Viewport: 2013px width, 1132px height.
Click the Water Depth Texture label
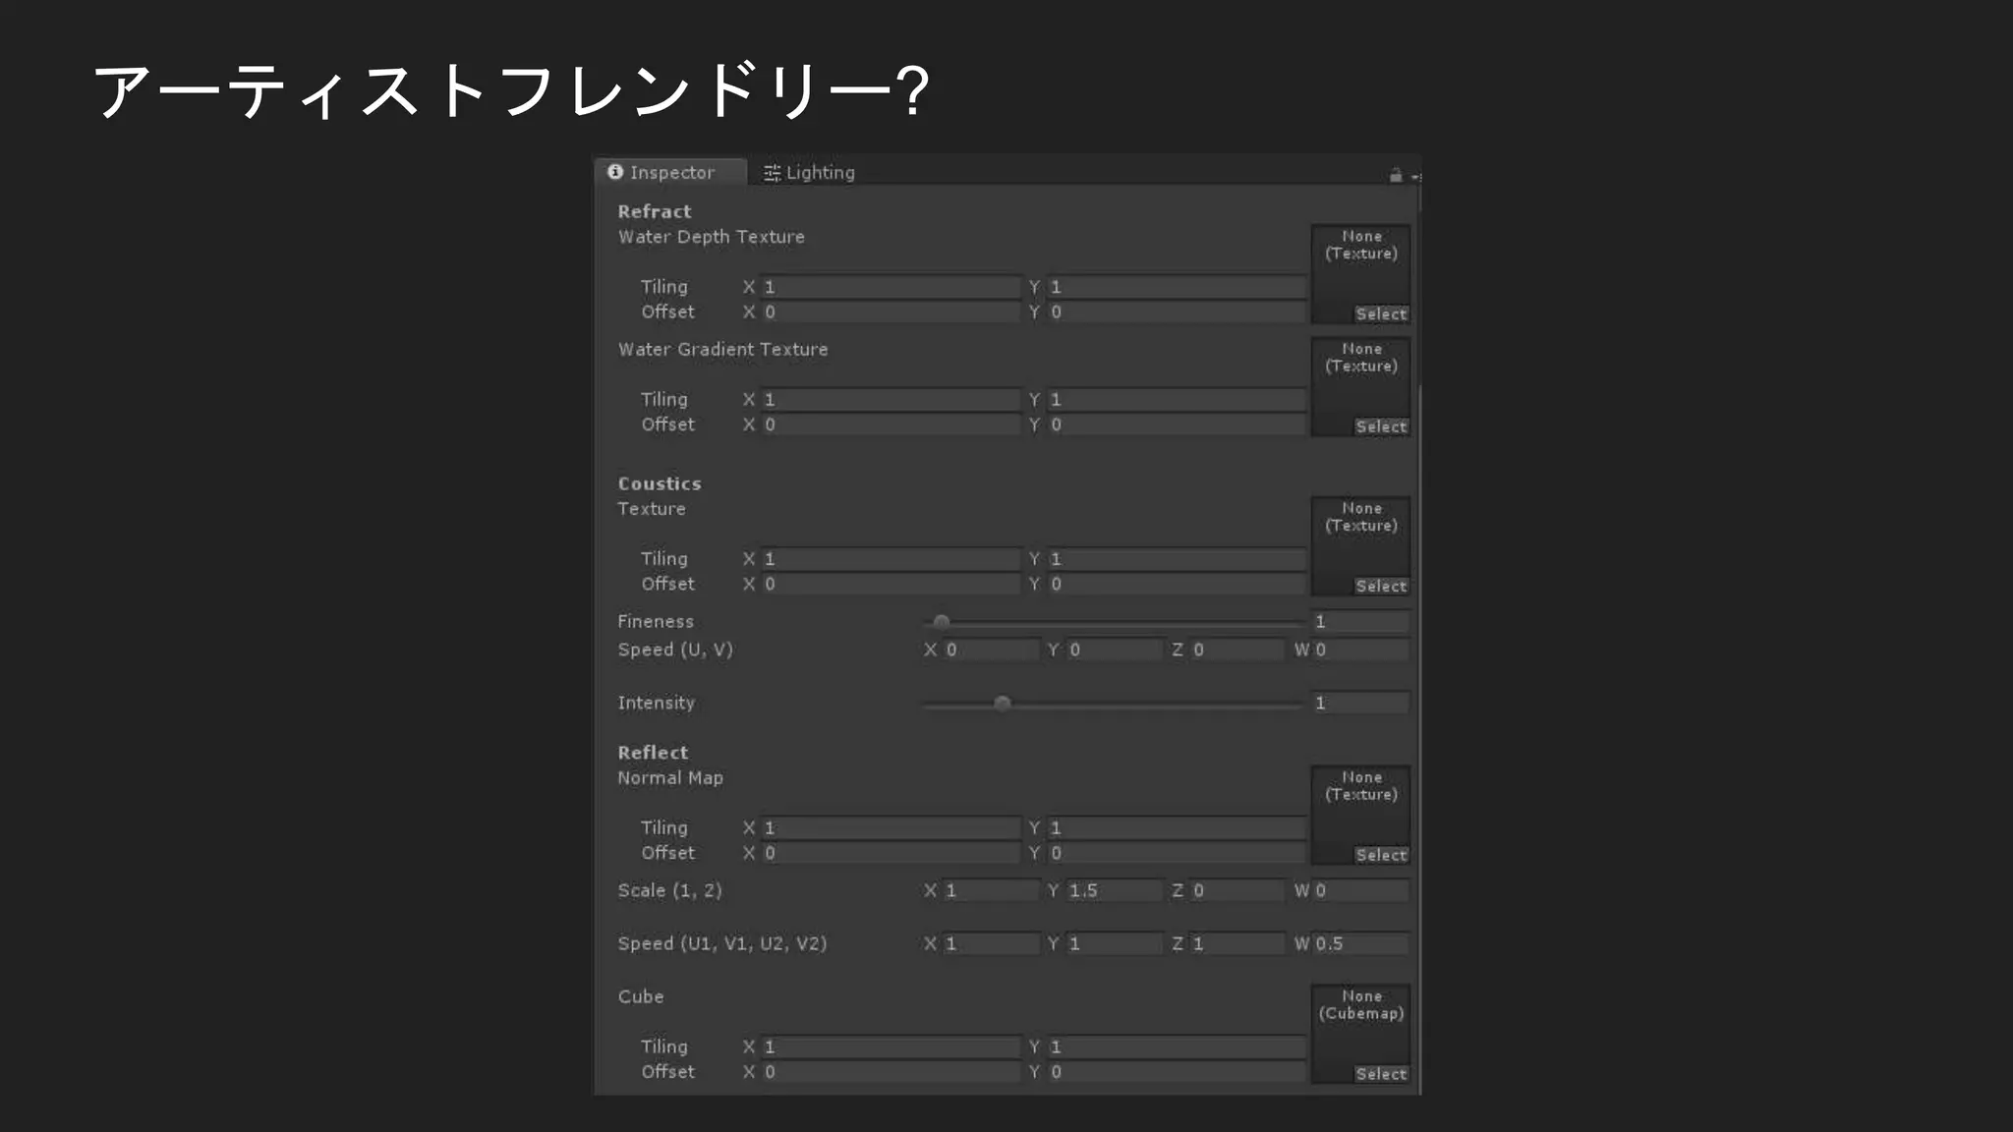(711, 237)
